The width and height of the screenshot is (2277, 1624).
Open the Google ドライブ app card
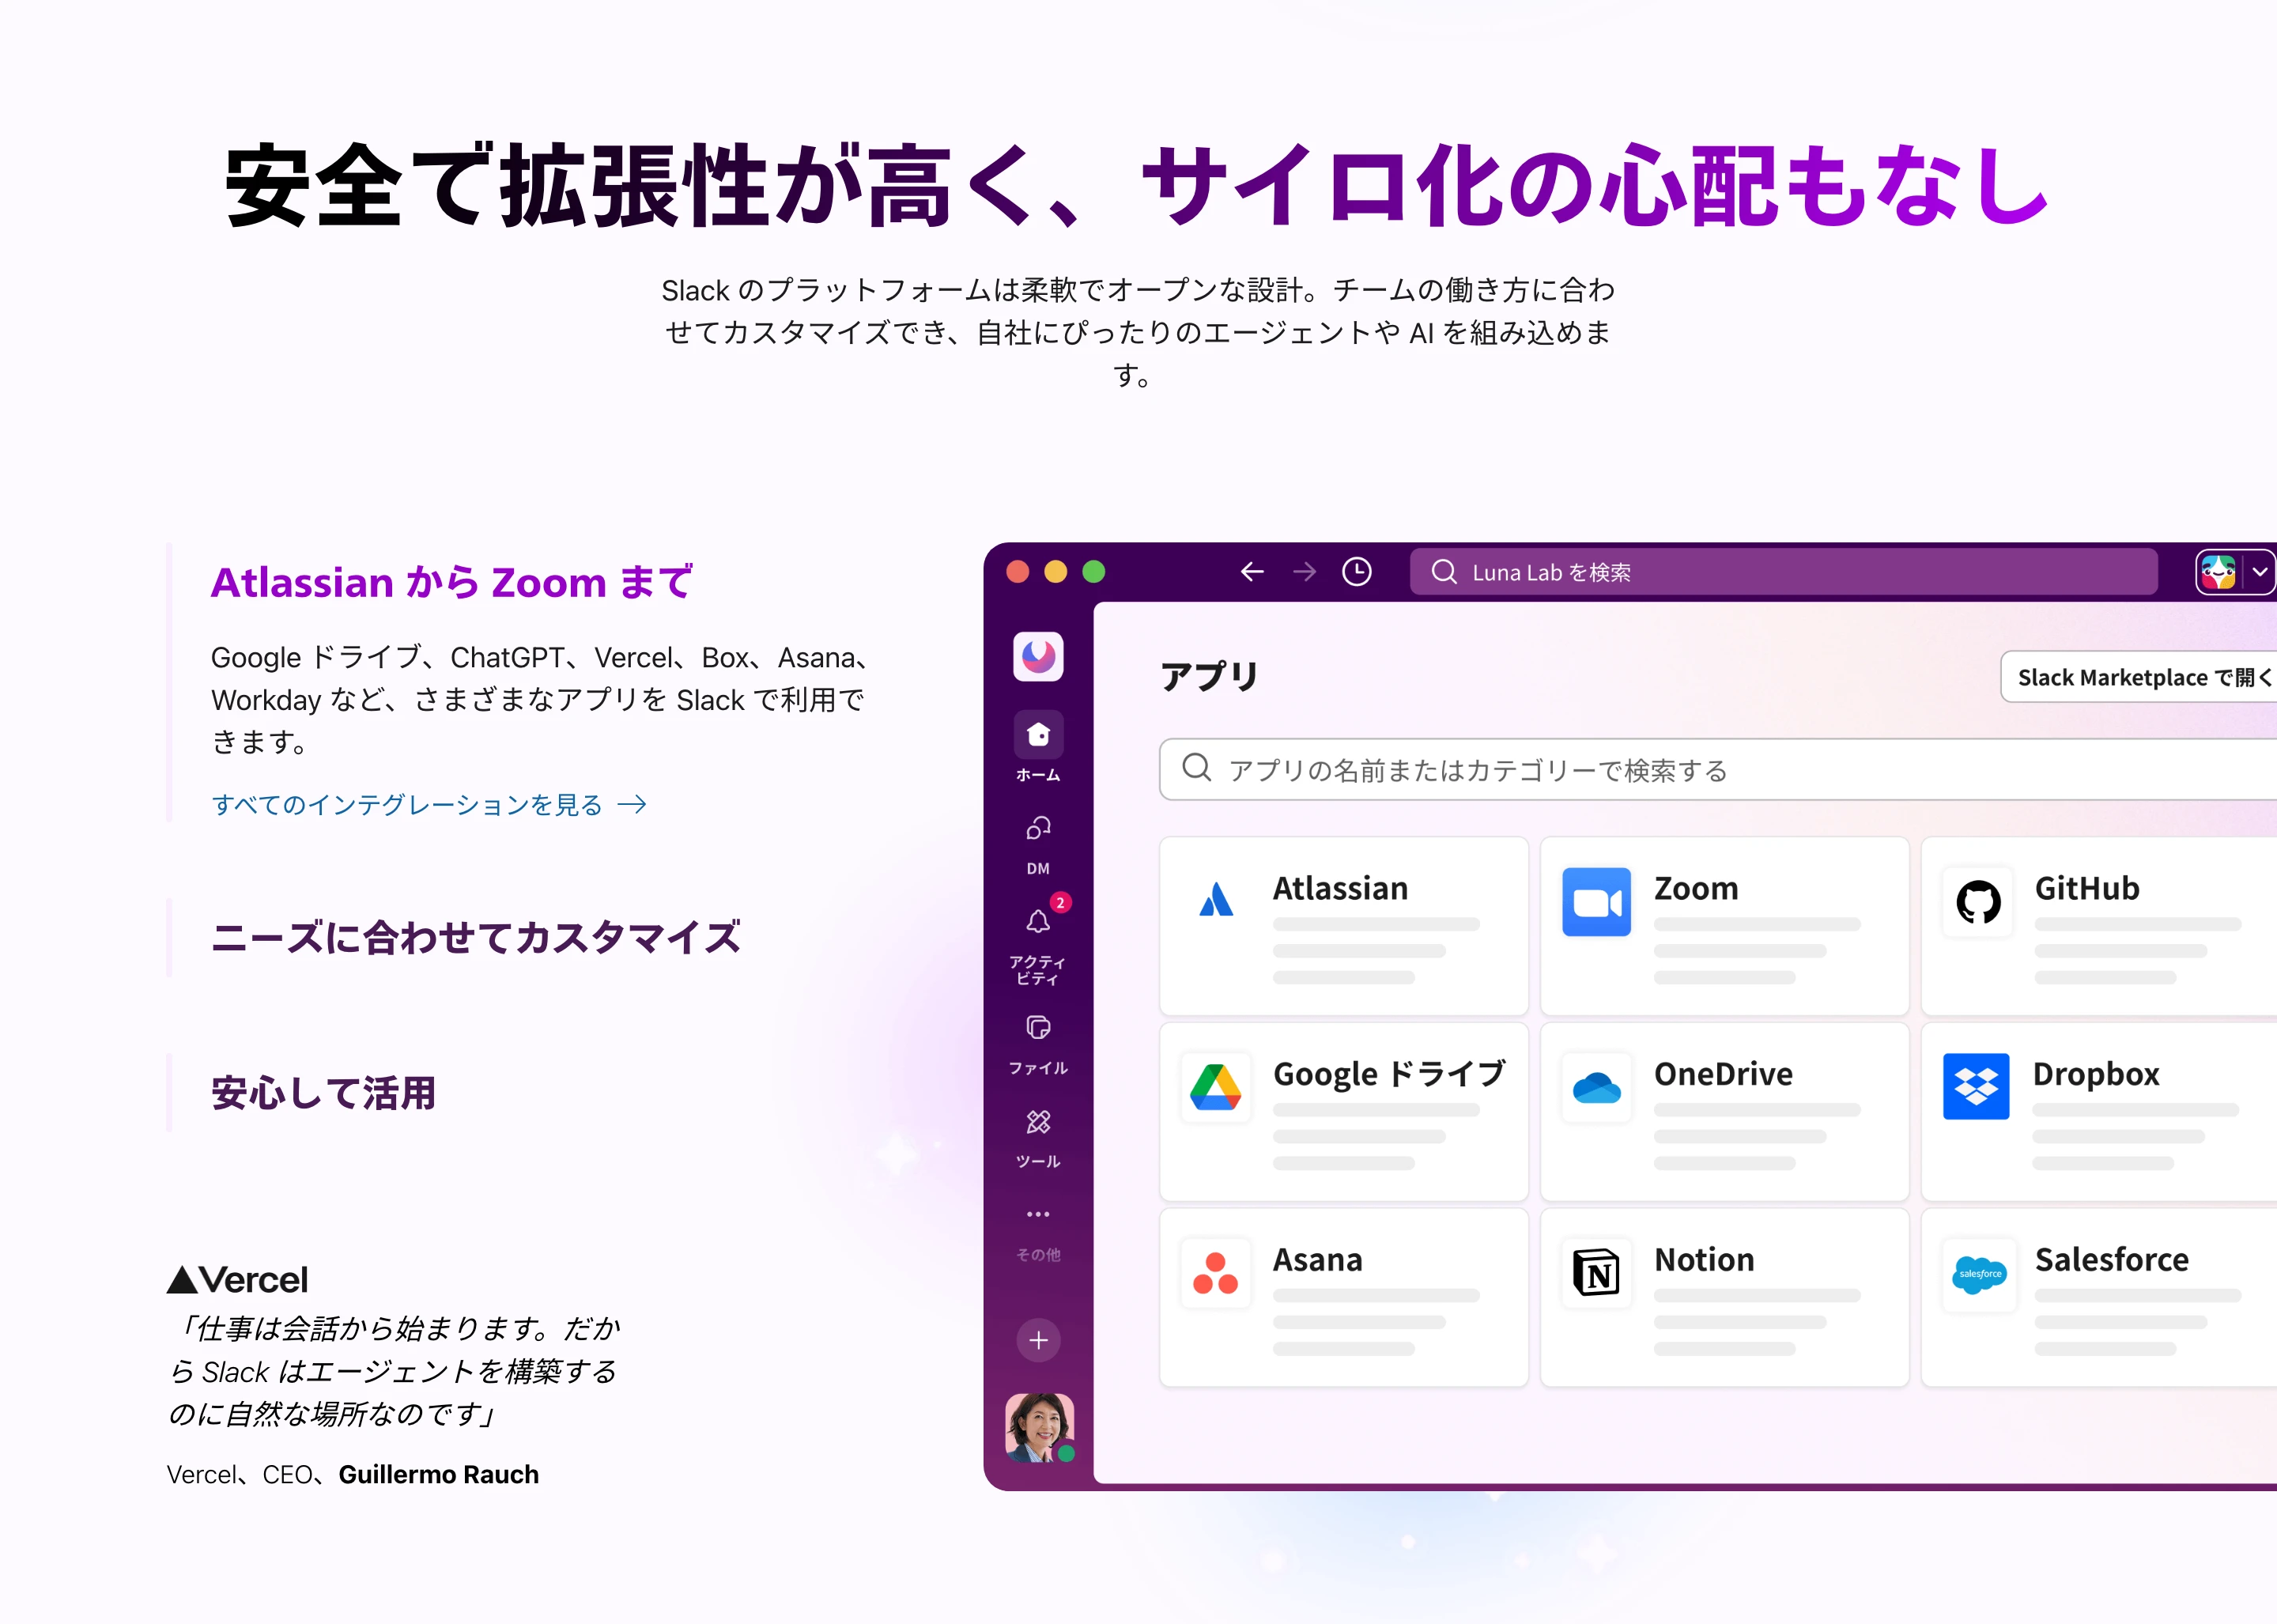click(x=1343, y=1111)
